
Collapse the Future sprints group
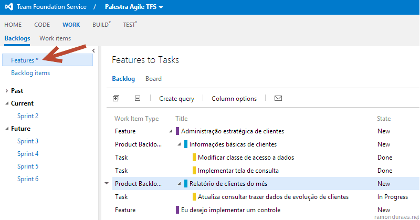(7, 129)
